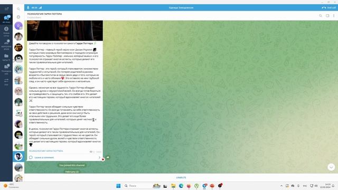The height and width of the screenshot is (190, 338).
Task: Click the caller name in the blue call bar
Action: (x=181, y=7)
